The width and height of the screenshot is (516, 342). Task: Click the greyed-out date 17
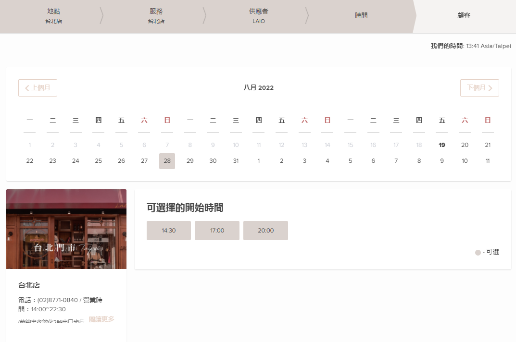[396, 145]
